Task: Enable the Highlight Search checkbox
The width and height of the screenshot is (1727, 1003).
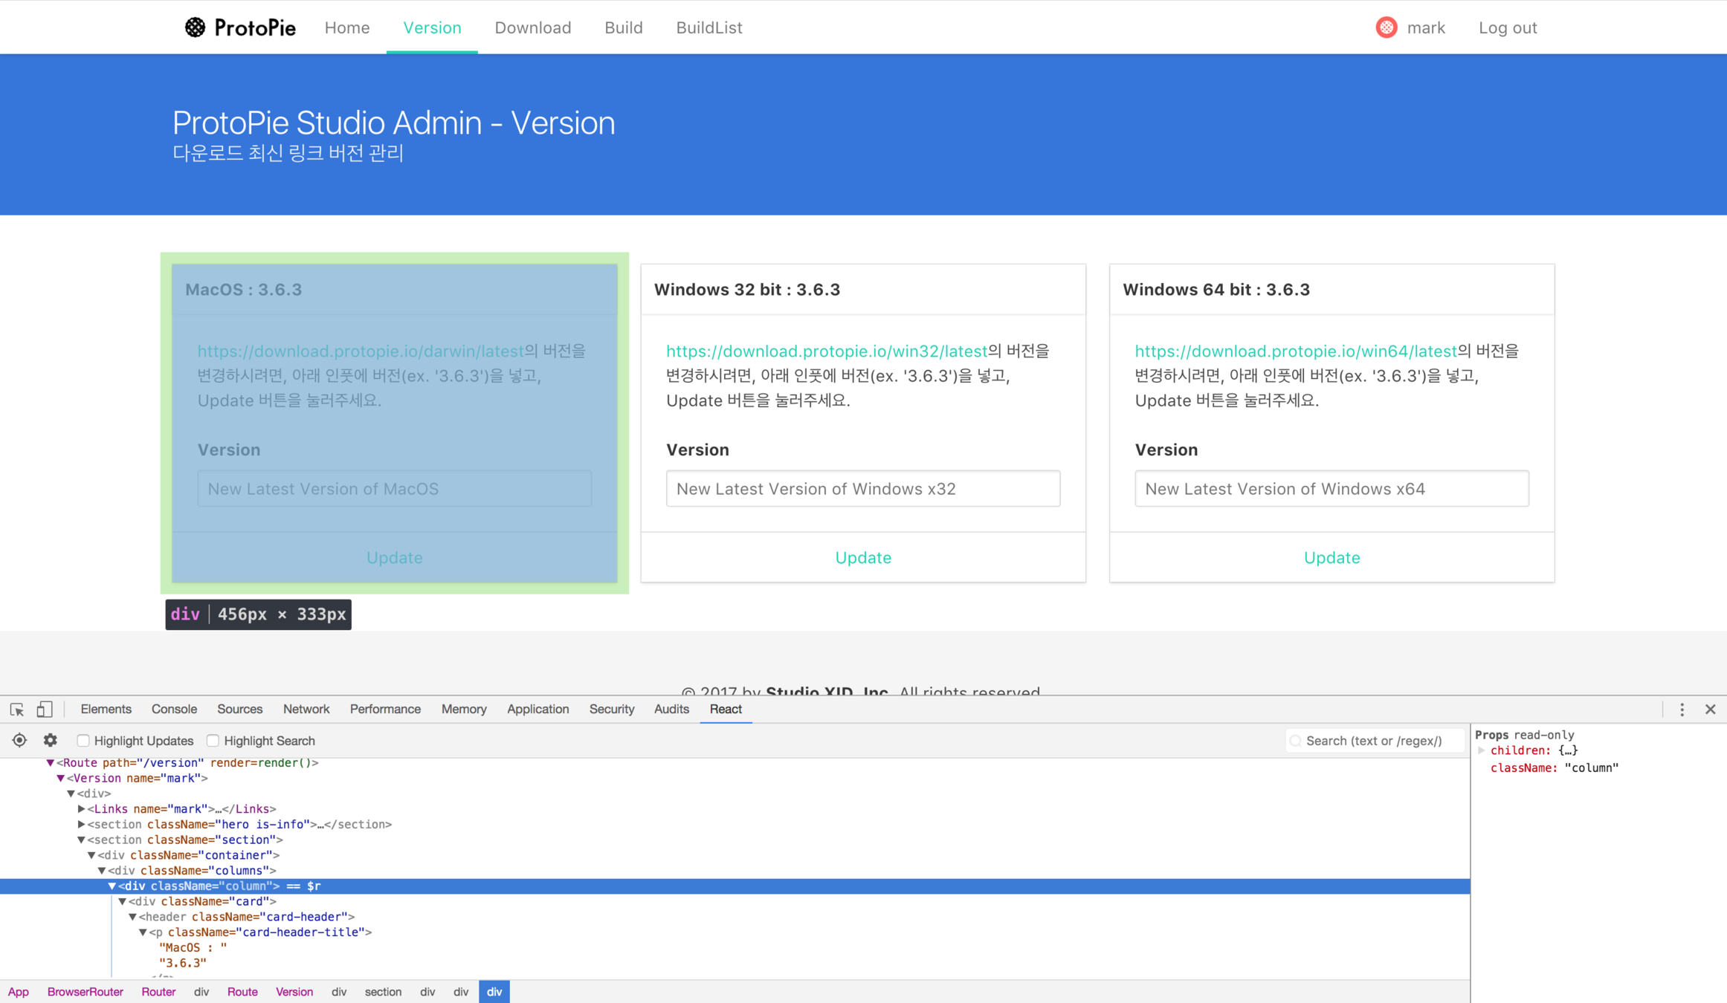Action: tap(213, 741)
